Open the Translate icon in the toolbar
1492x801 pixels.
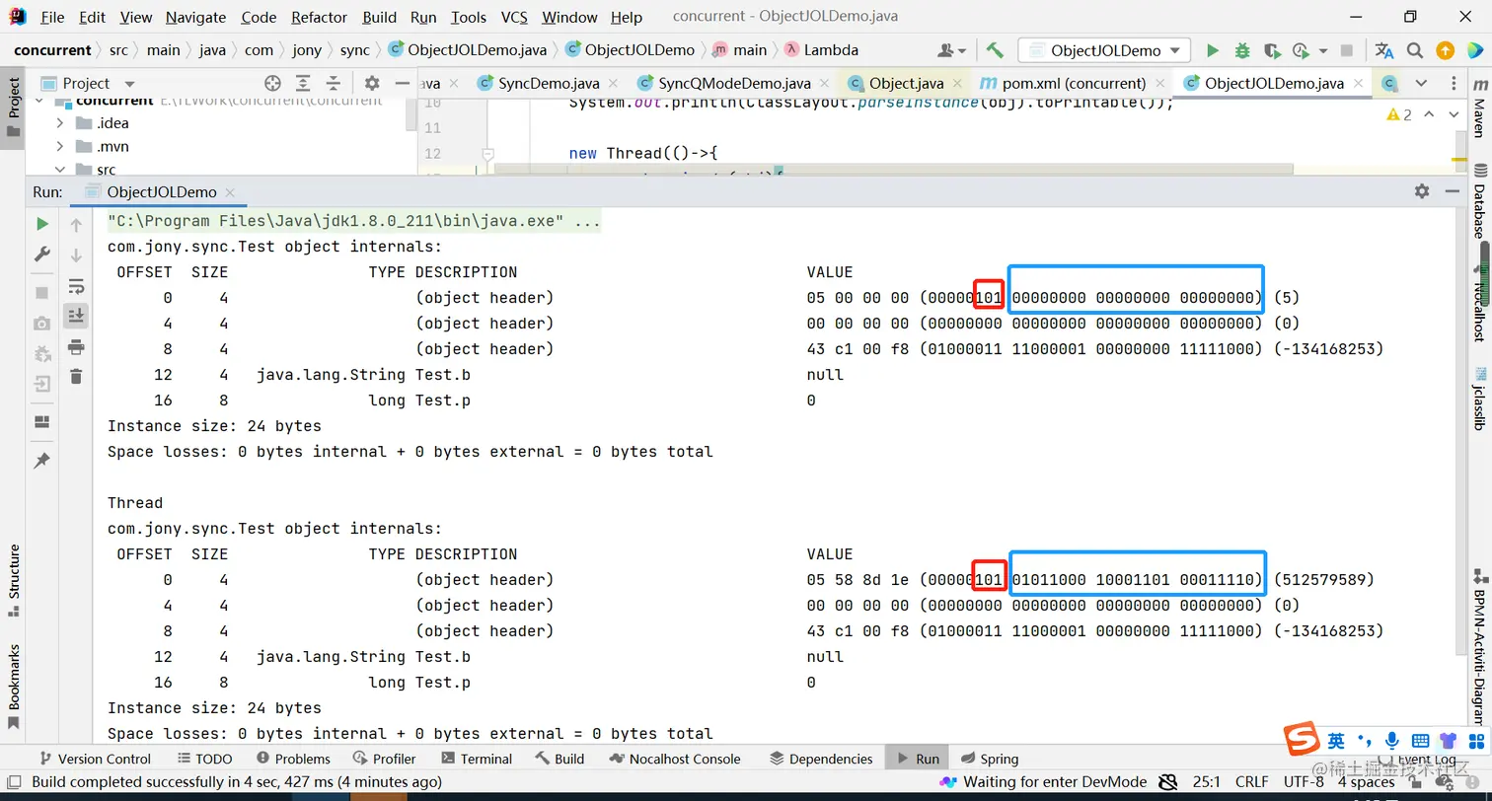click(x=1384, y=50)
